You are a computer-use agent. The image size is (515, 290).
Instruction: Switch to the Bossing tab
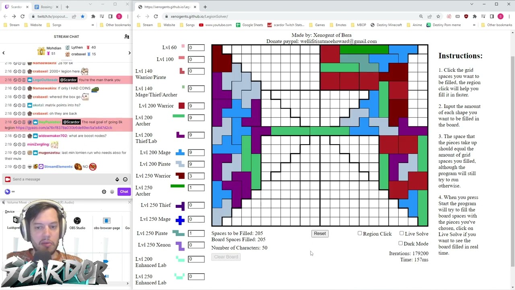(46, 7)
